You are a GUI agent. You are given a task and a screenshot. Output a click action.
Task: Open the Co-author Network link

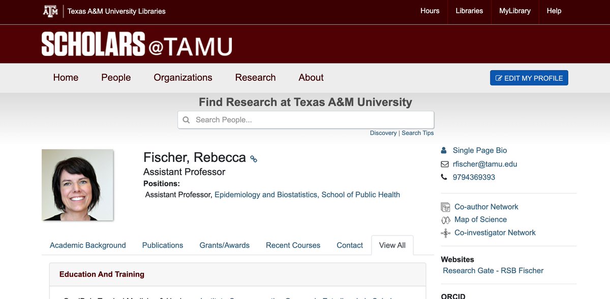coord(486,207)
